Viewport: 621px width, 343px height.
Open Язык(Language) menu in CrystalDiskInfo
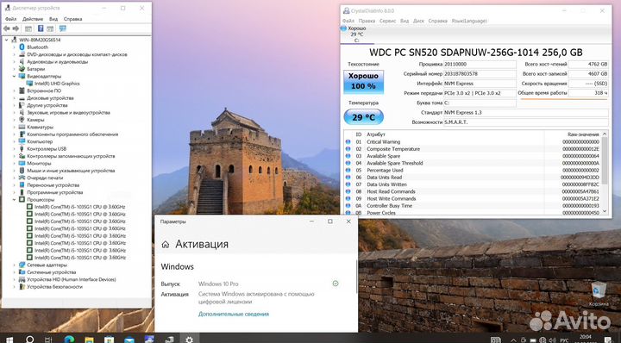(x=469, y=21)
